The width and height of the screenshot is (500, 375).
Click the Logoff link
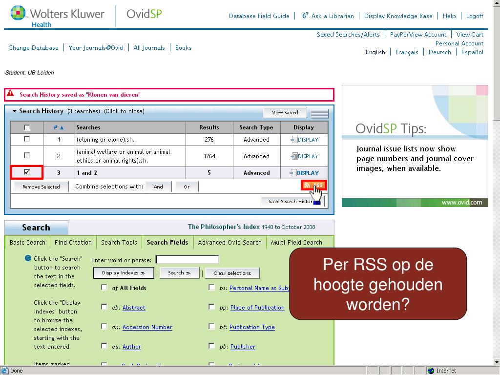(475, 16)
